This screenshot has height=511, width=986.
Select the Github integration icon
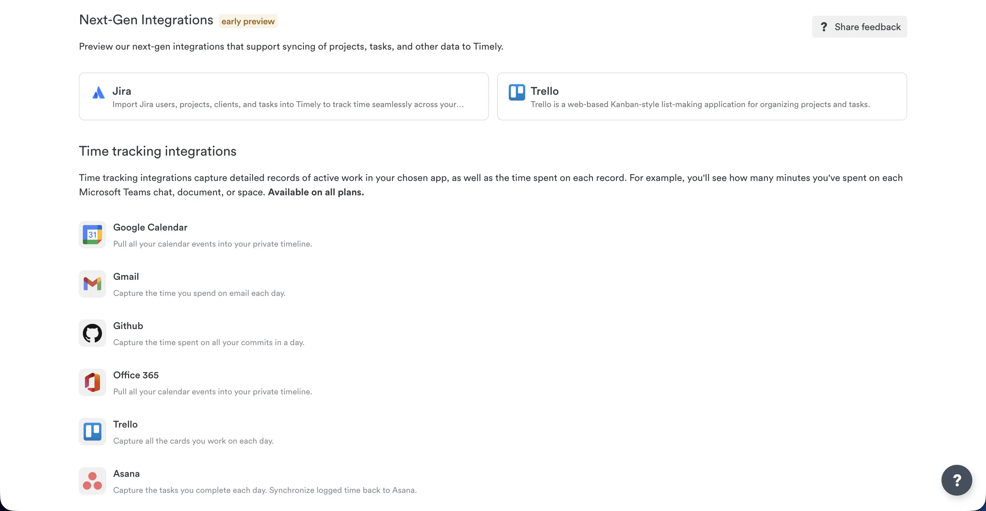point(92,333)
